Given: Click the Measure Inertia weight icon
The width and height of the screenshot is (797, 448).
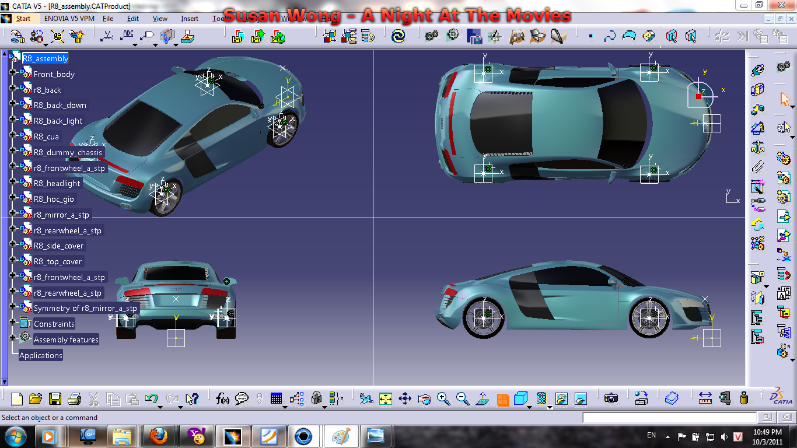Looking at the screenshot, I should pos(743,398).
